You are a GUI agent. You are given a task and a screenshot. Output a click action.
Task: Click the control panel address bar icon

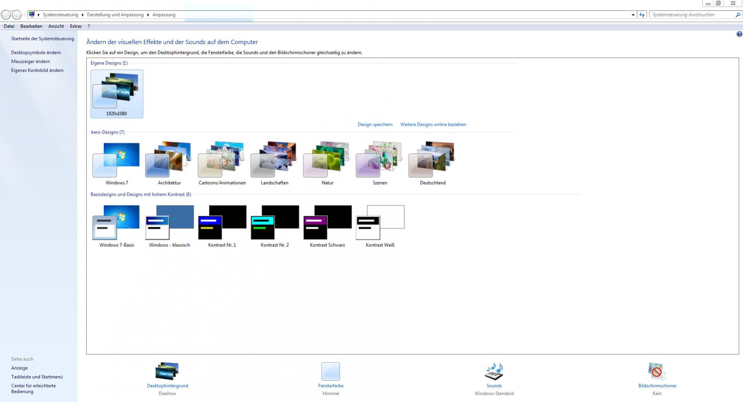(32, 15)
